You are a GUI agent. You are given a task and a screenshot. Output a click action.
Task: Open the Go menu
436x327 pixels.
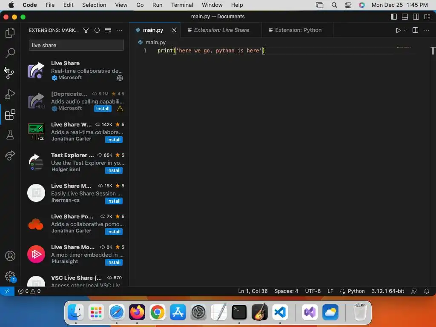(140, 5)
